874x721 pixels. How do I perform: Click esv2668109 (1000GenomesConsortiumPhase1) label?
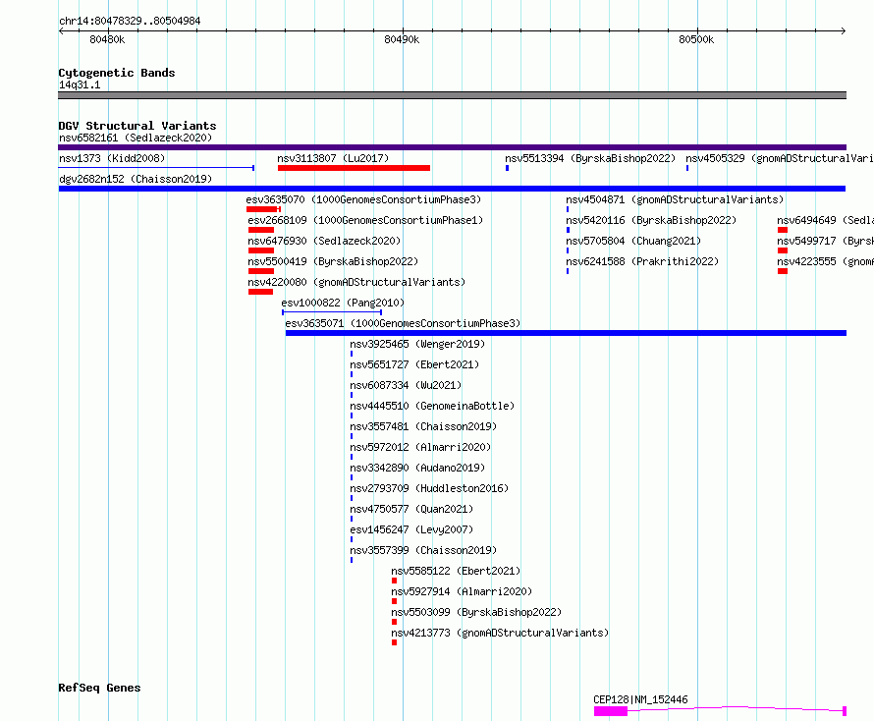[x=365, y=220]
